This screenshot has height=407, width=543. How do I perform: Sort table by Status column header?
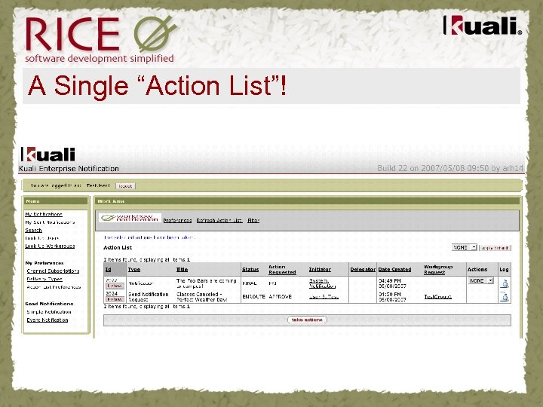pos(250,270)
